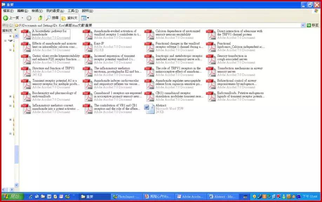Open the Tools (工具) menu
The image size is (322, 202).
pyautogui.click(x=73, y=11)
